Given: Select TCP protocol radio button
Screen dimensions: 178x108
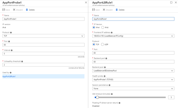Looking at the screenshot, I should coord(94,44).
